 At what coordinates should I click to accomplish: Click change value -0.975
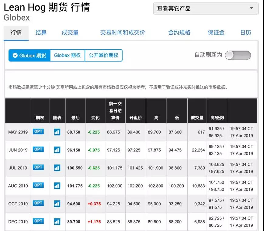click(x=94, y=150)
